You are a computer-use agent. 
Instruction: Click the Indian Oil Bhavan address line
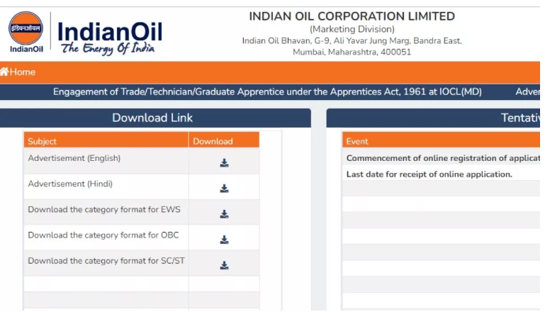click(x=352, y=40)
